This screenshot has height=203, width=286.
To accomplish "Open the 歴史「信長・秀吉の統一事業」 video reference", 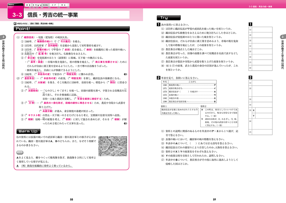I will [x=42, y=23].
